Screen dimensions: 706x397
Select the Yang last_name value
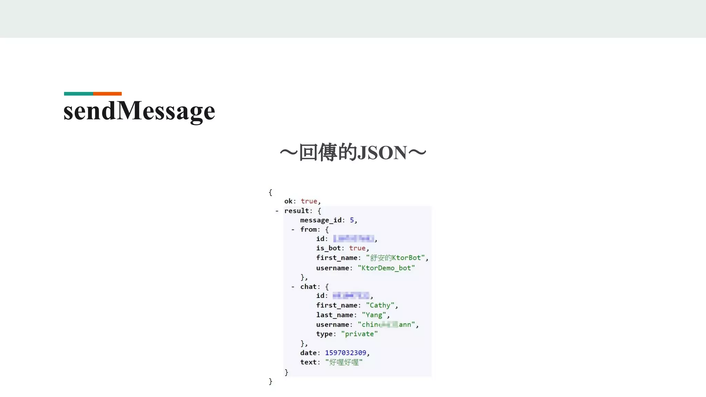click(374, 315)
